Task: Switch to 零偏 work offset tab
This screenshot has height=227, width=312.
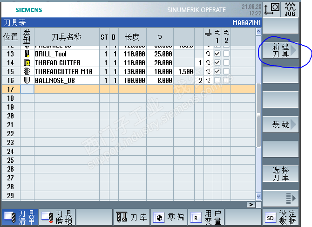Action: click(169, 217)
